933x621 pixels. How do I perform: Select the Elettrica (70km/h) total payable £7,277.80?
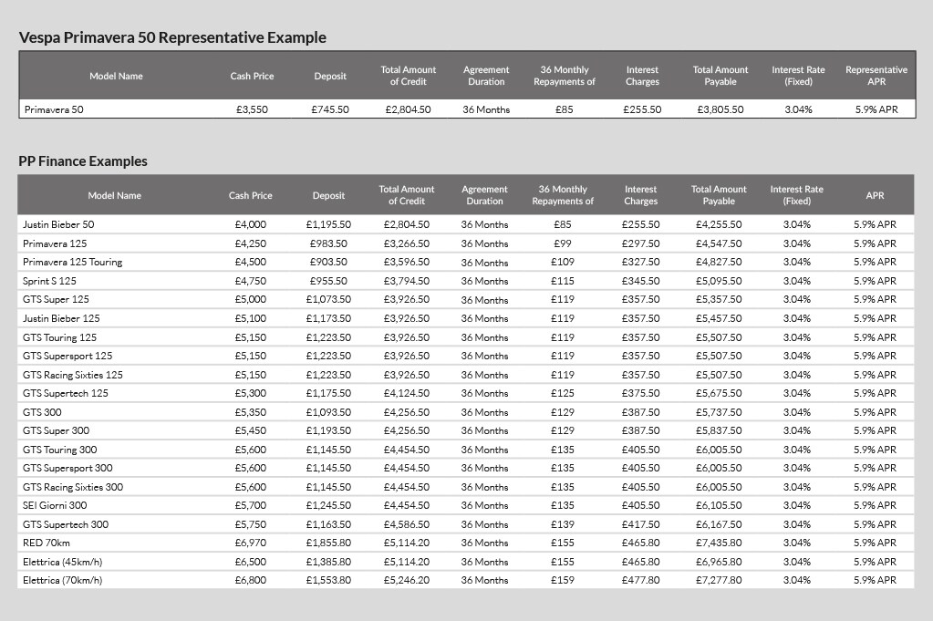[719, 580]
